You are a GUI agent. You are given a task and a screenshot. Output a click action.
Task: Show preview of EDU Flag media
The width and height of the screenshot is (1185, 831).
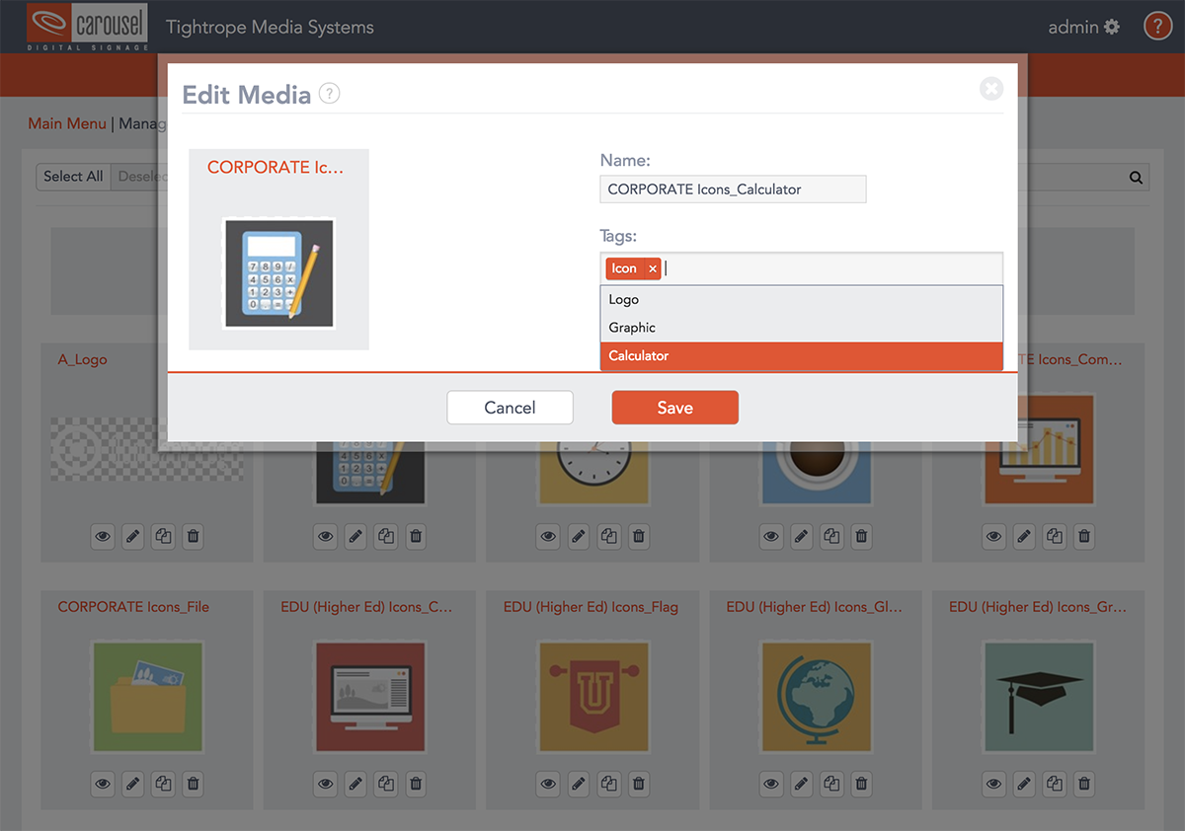548,785
